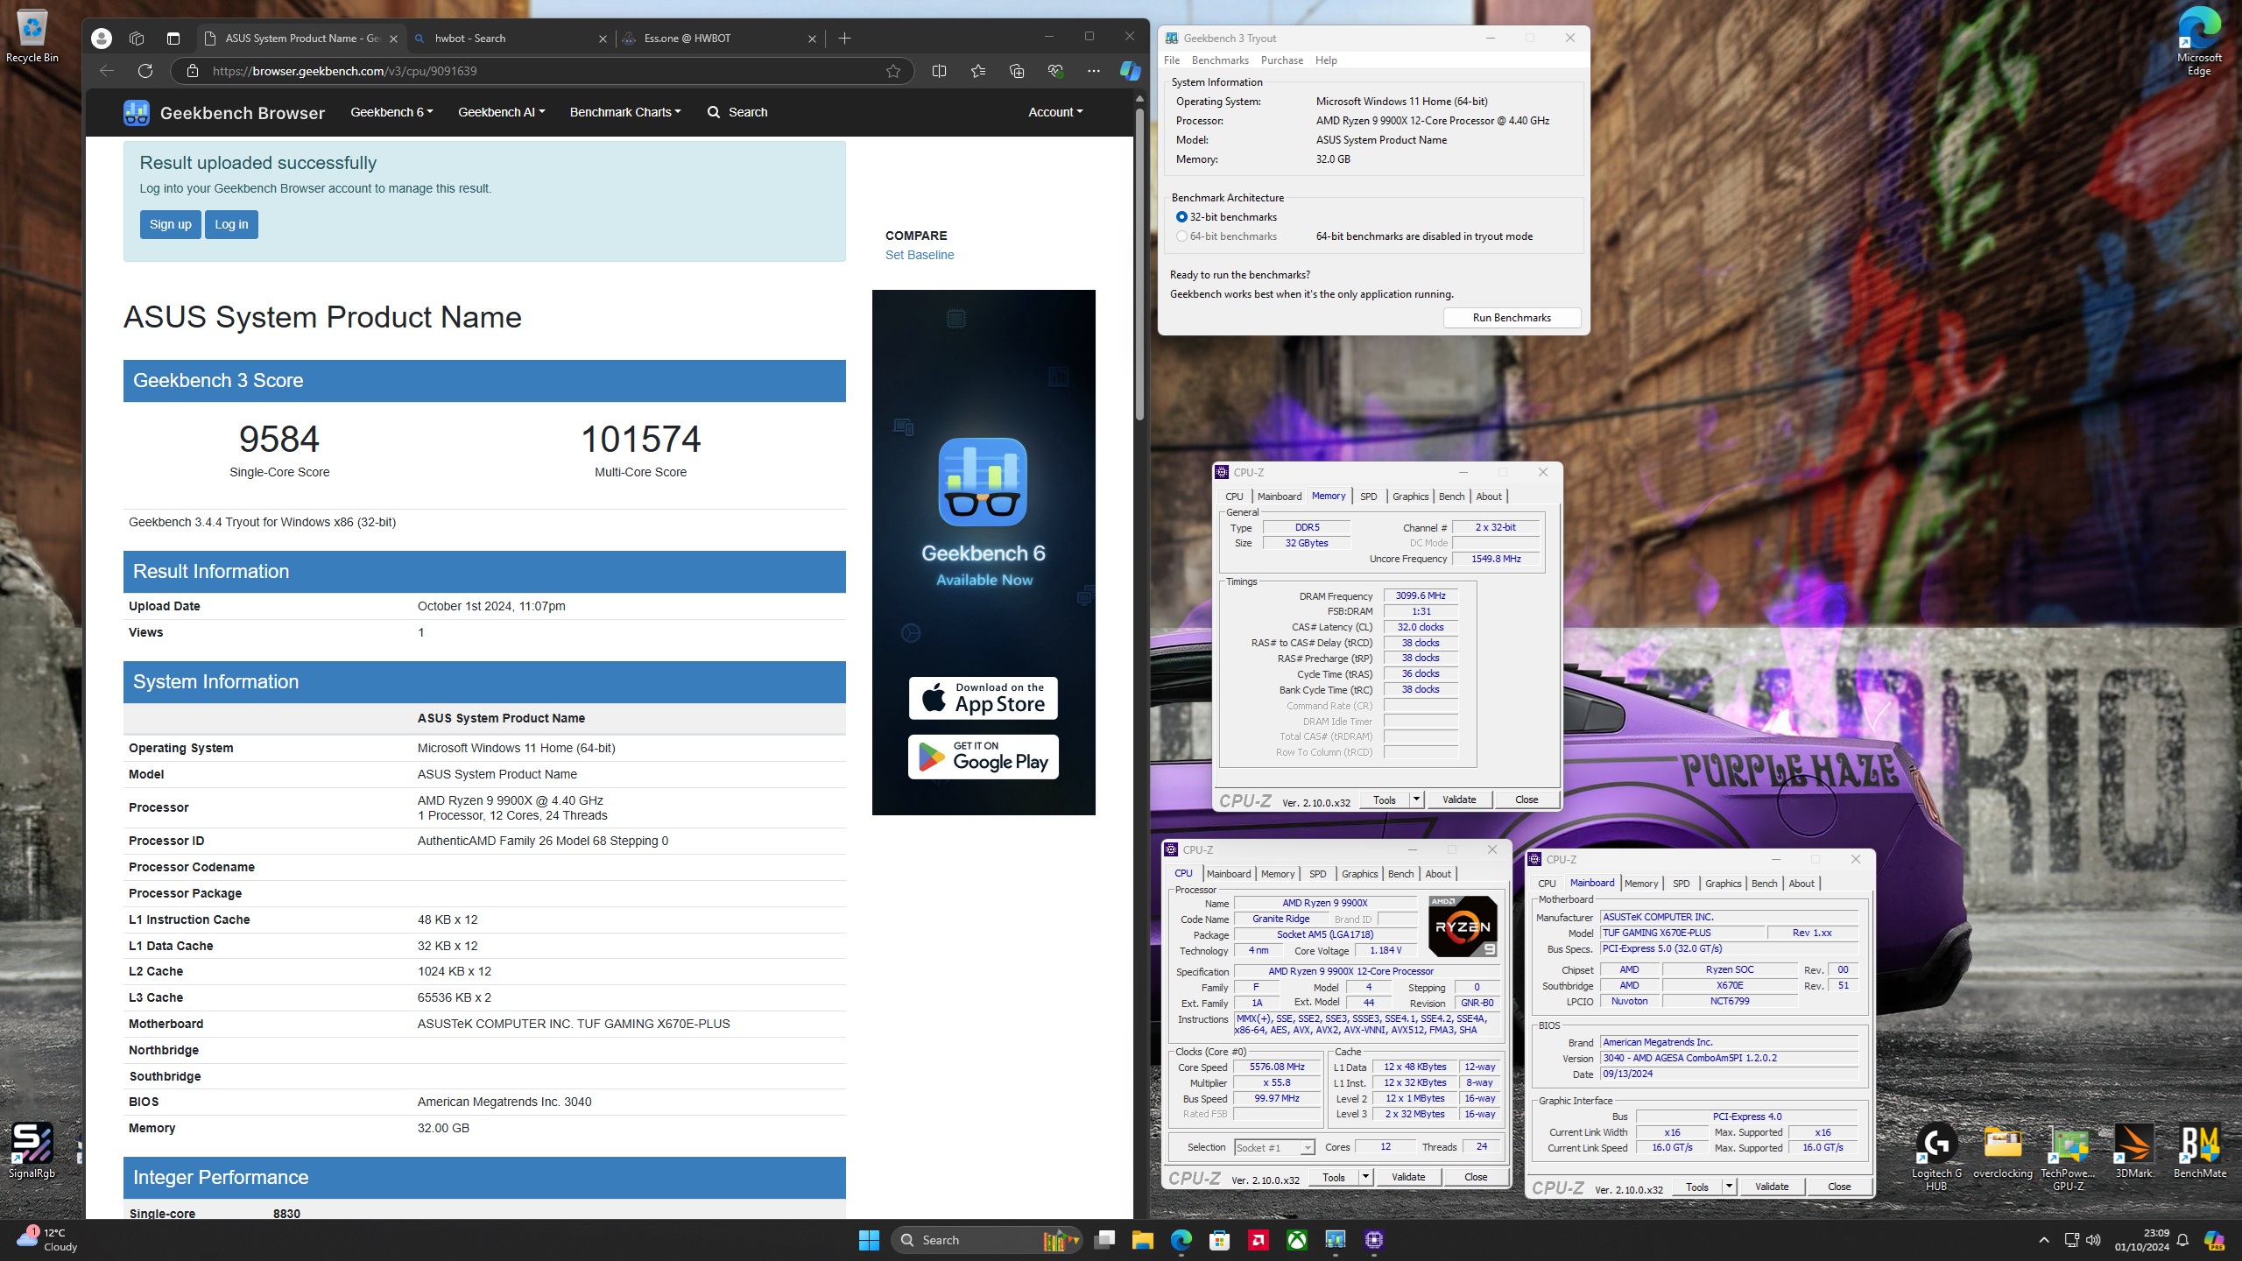Click the Set Baseline link

click(920, 255)
